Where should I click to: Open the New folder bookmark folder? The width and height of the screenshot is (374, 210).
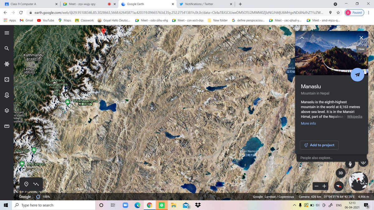coord(217,20)
